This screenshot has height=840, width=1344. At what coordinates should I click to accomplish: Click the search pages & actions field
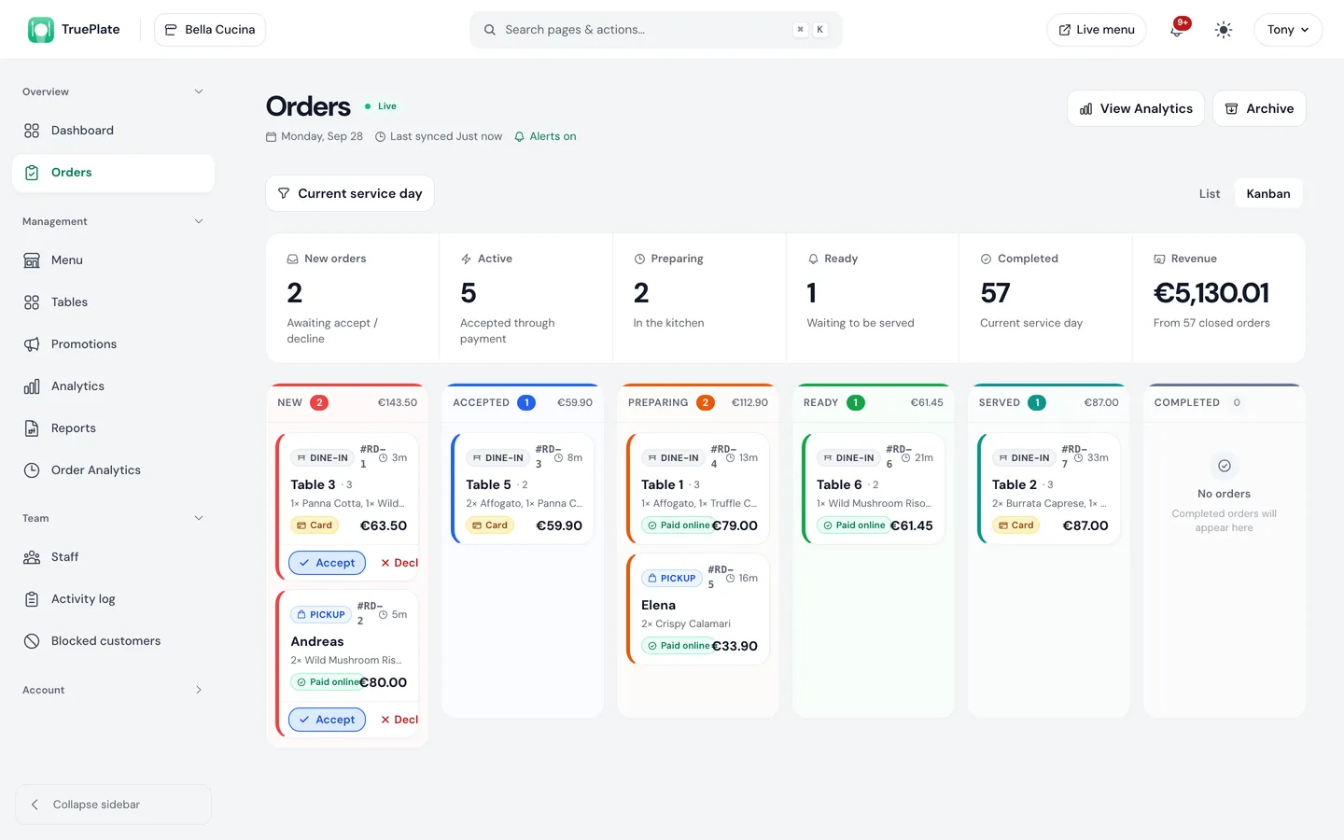(656, 30)
